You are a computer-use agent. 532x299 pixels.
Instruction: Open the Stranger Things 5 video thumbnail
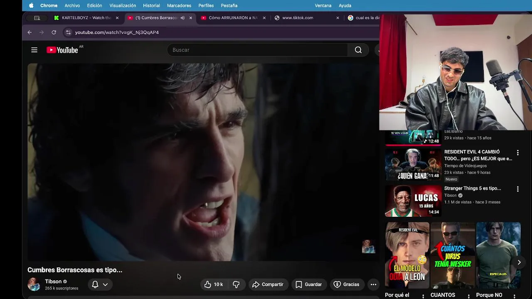point(413,201)
